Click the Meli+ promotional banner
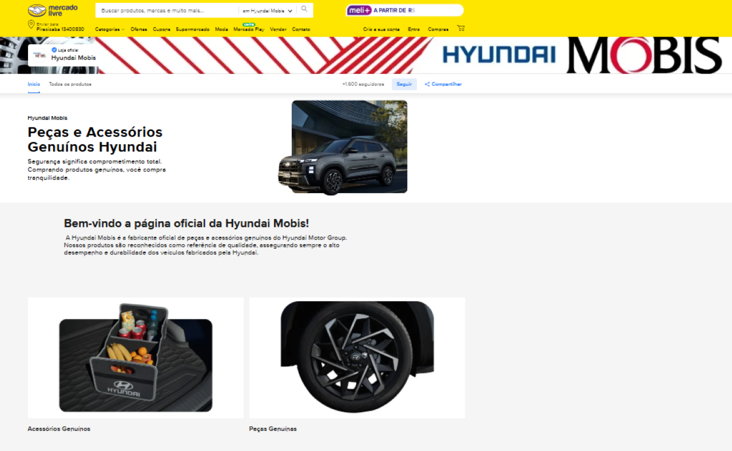Screen dimensions: 732x451 [x=404, y=10]
